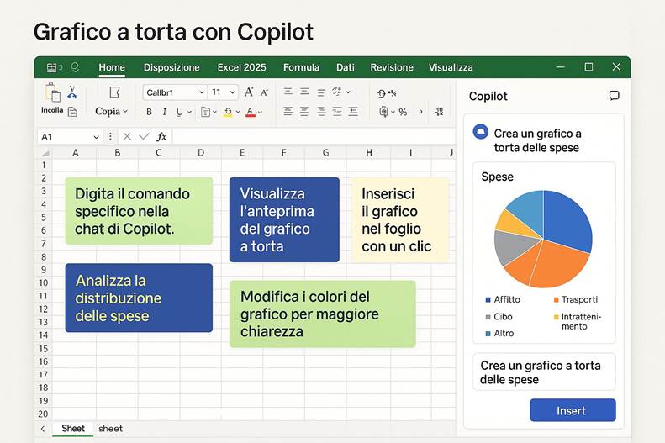Increase font size with the large A

(249, 92)
